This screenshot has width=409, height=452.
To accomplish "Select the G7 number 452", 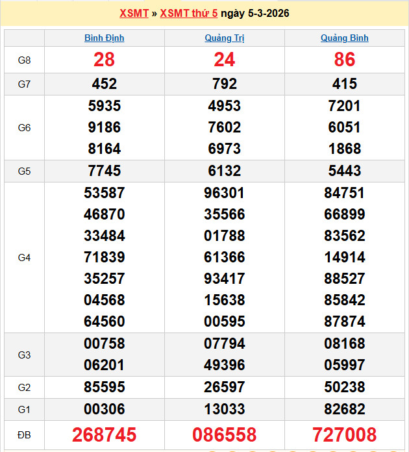I will [x=104, y=84].
